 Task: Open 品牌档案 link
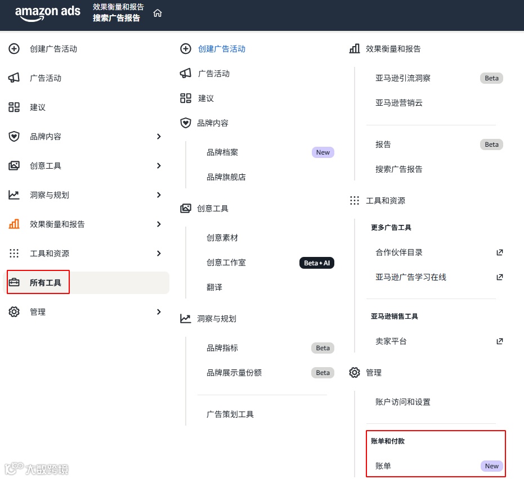(222, 152)
